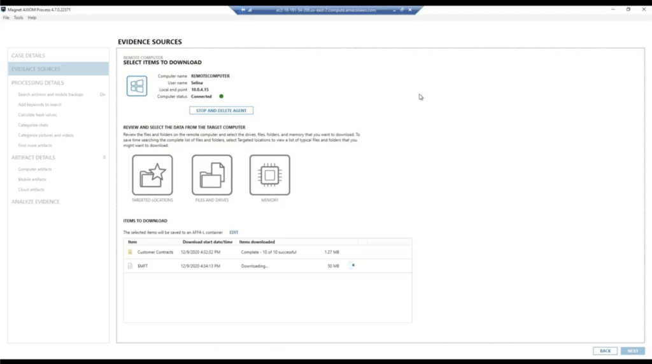Click the $MFT file icon

coord(130,266)
